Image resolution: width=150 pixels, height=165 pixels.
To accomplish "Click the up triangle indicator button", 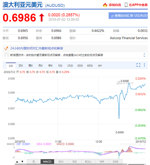I will 17,162.
